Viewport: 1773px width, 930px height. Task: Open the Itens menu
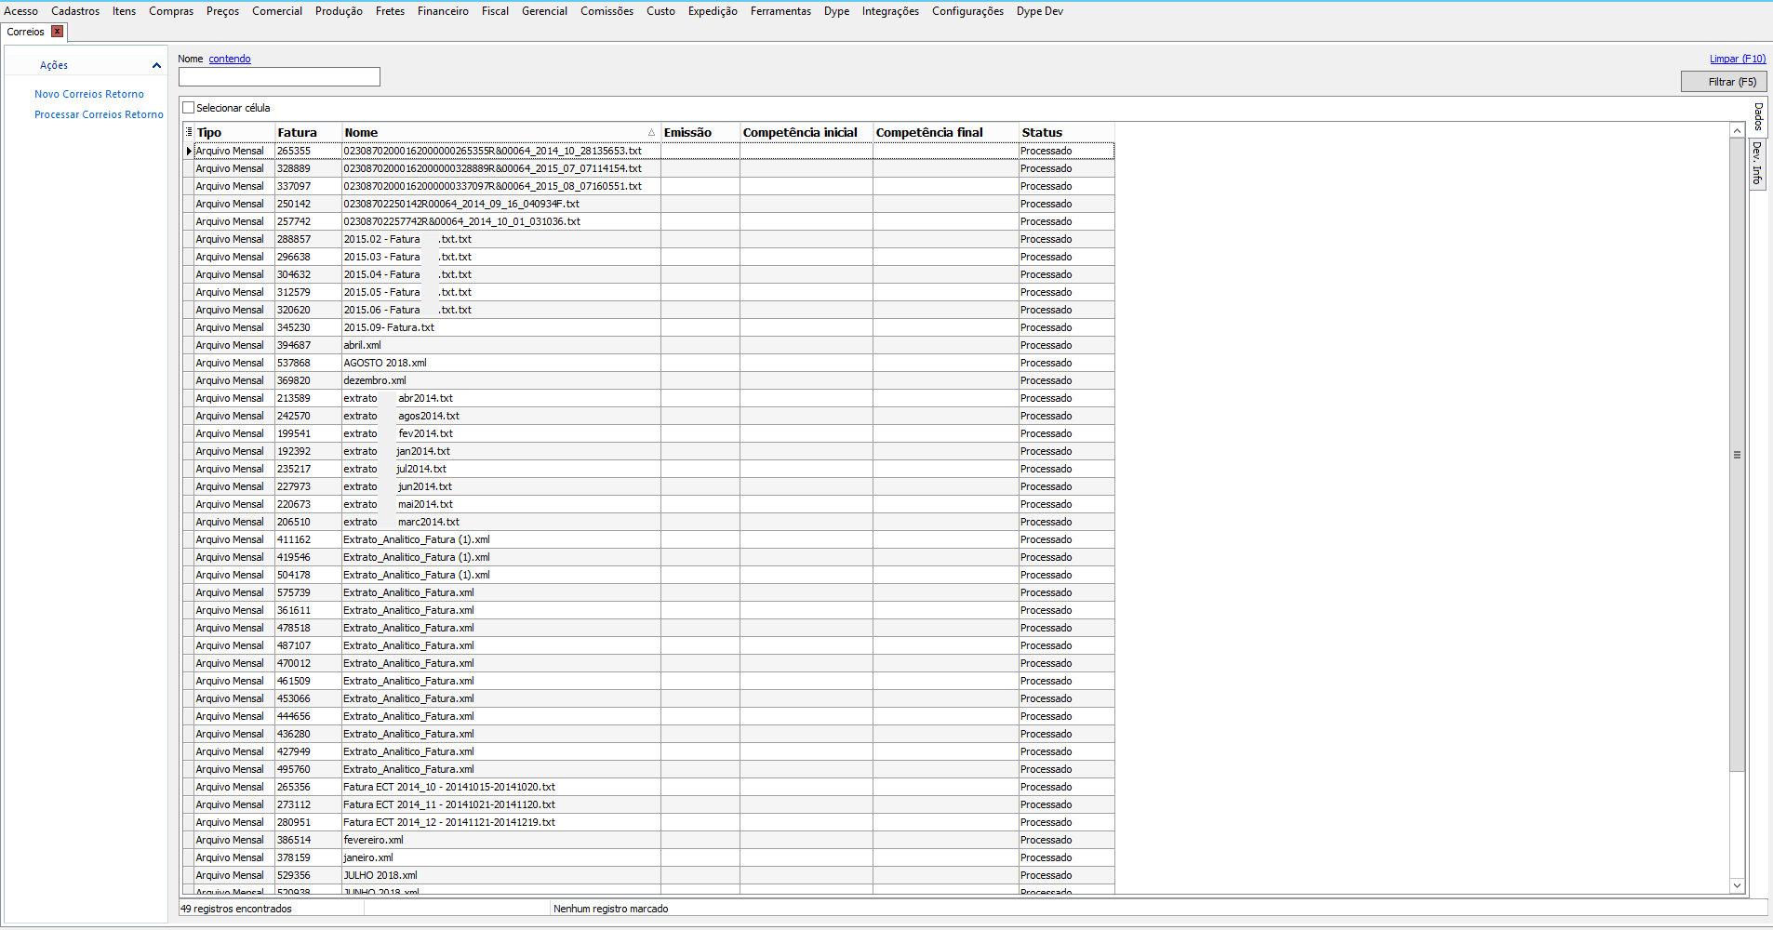click(x=124, y=11)
